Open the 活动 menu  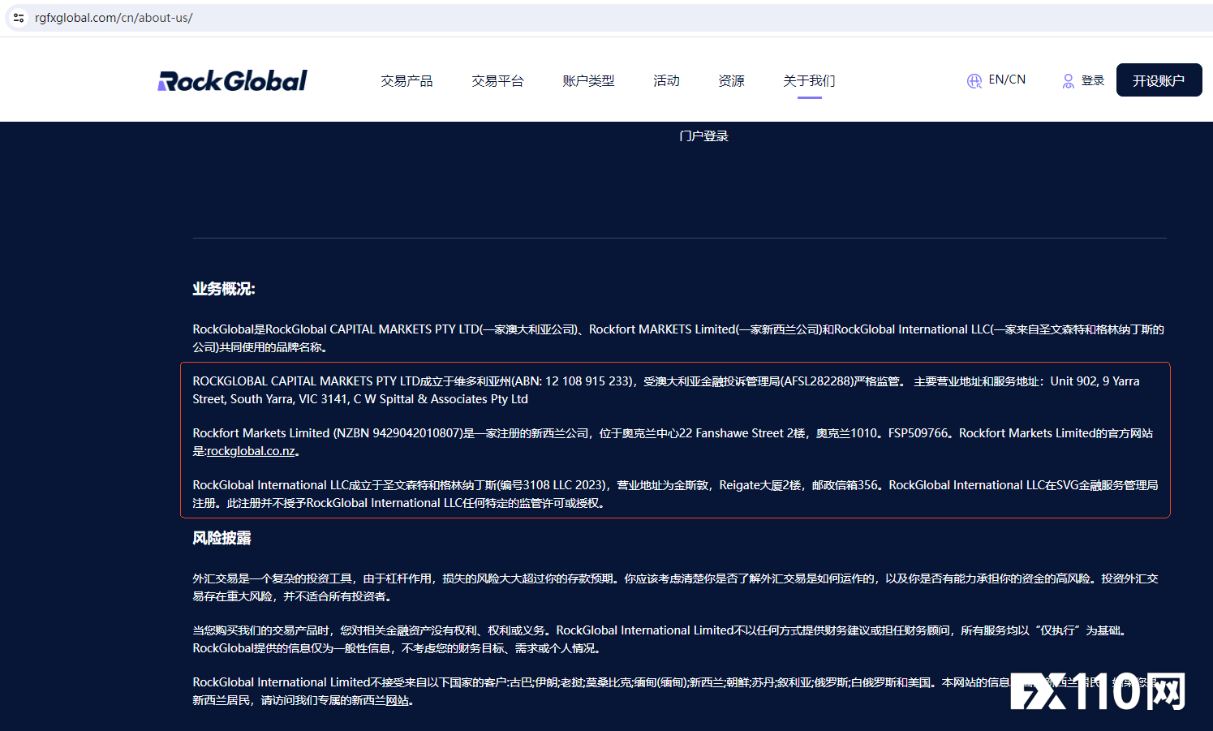click(666, 81)
